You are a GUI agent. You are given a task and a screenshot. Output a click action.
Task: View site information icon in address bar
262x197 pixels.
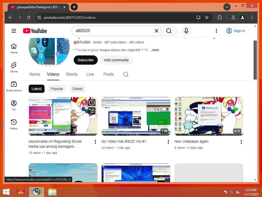coord(39,17)
